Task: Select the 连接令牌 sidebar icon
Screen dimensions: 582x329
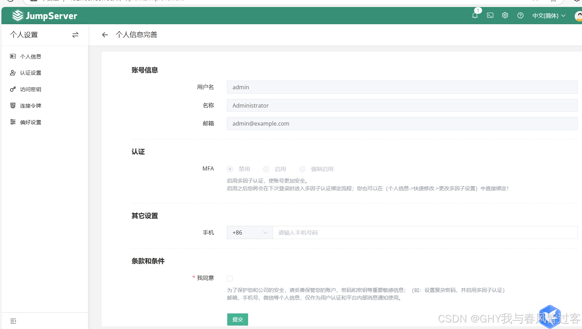Action: tap(13, 105)
